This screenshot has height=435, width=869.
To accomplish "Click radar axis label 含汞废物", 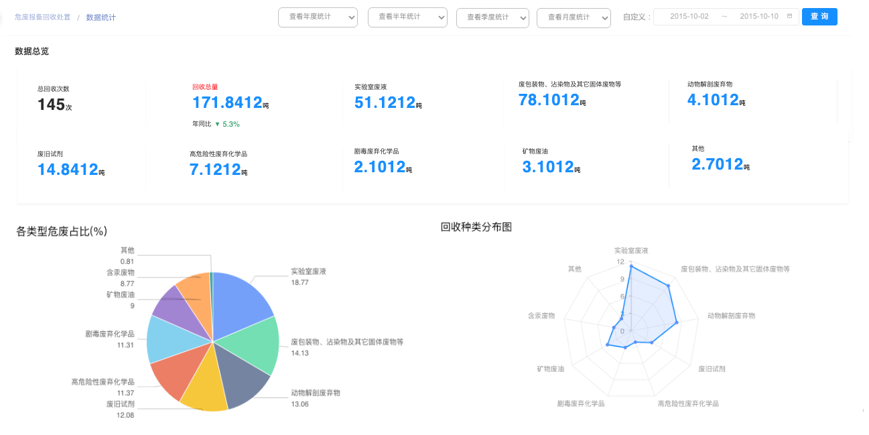I will pyautogui.click(x=541, y=316).
